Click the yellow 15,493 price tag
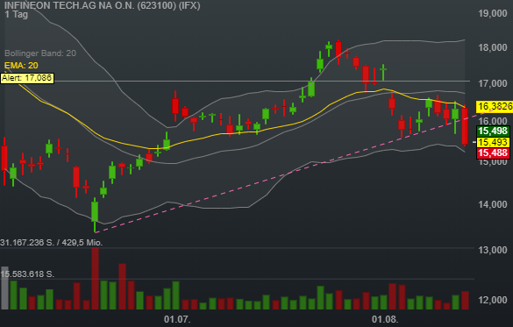 [493, 142]
